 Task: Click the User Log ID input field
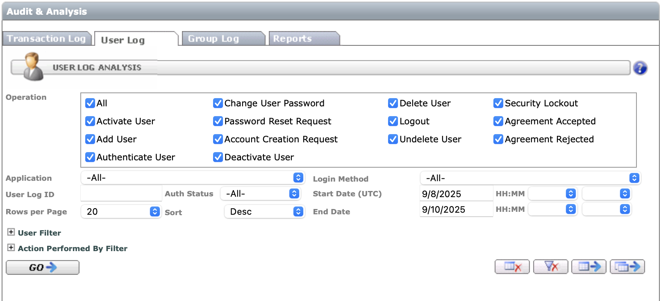coord(121,194)
